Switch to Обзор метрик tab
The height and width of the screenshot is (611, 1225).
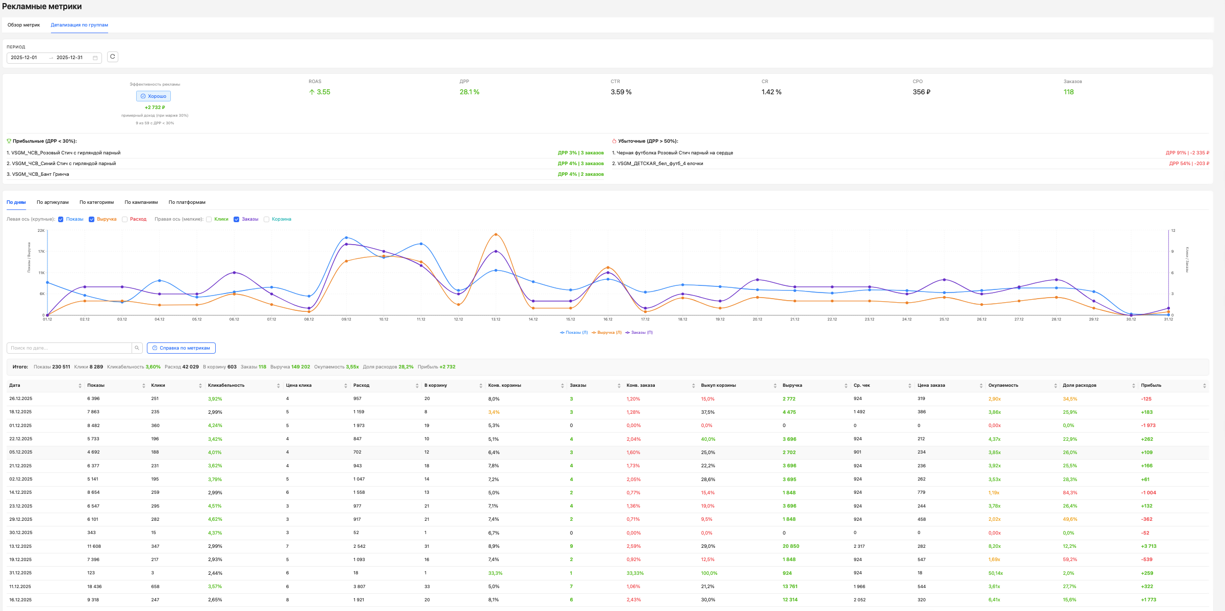(23, 25)
